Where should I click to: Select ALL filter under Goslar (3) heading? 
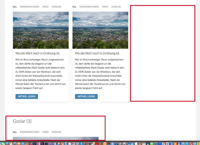pyautogui.click(x=15, y=132)
